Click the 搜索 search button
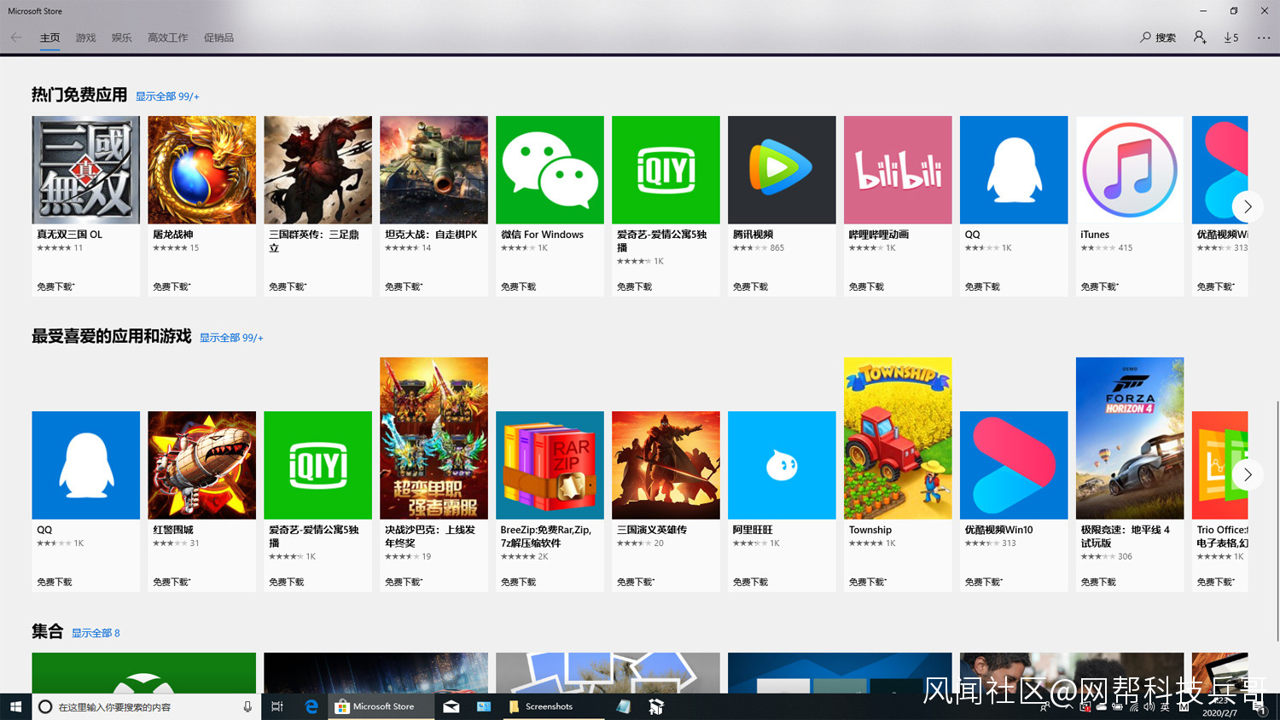The image size is (1280, 720). (1158, 38)
